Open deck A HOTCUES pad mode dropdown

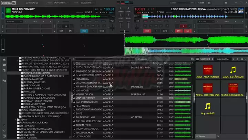point(14,21)
